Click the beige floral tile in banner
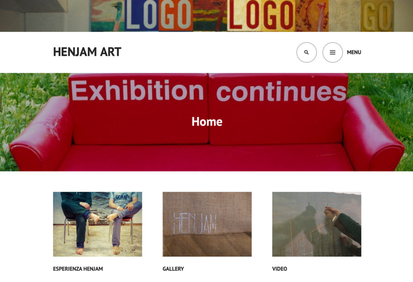 [344, 16]
